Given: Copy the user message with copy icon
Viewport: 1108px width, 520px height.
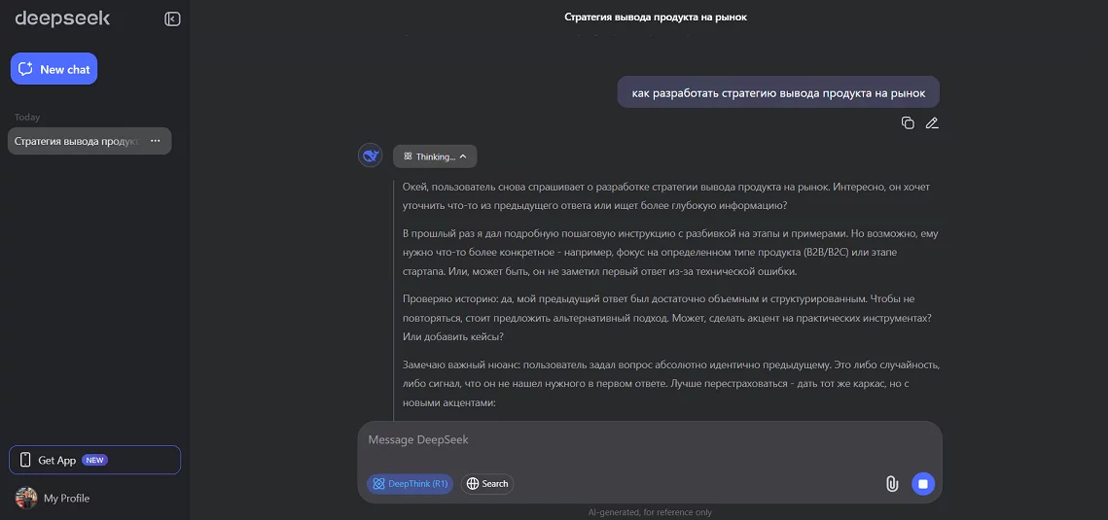Looking at the screenshot, I should 908,122.
